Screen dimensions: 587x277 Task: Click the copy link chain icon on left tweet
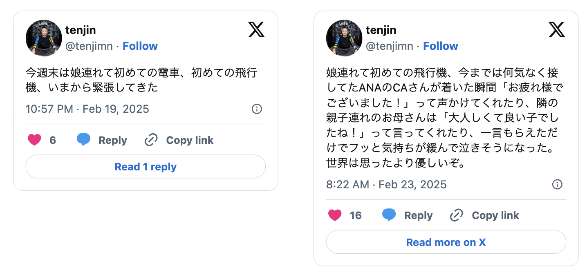pyautogui.click(x=151, y=140)
